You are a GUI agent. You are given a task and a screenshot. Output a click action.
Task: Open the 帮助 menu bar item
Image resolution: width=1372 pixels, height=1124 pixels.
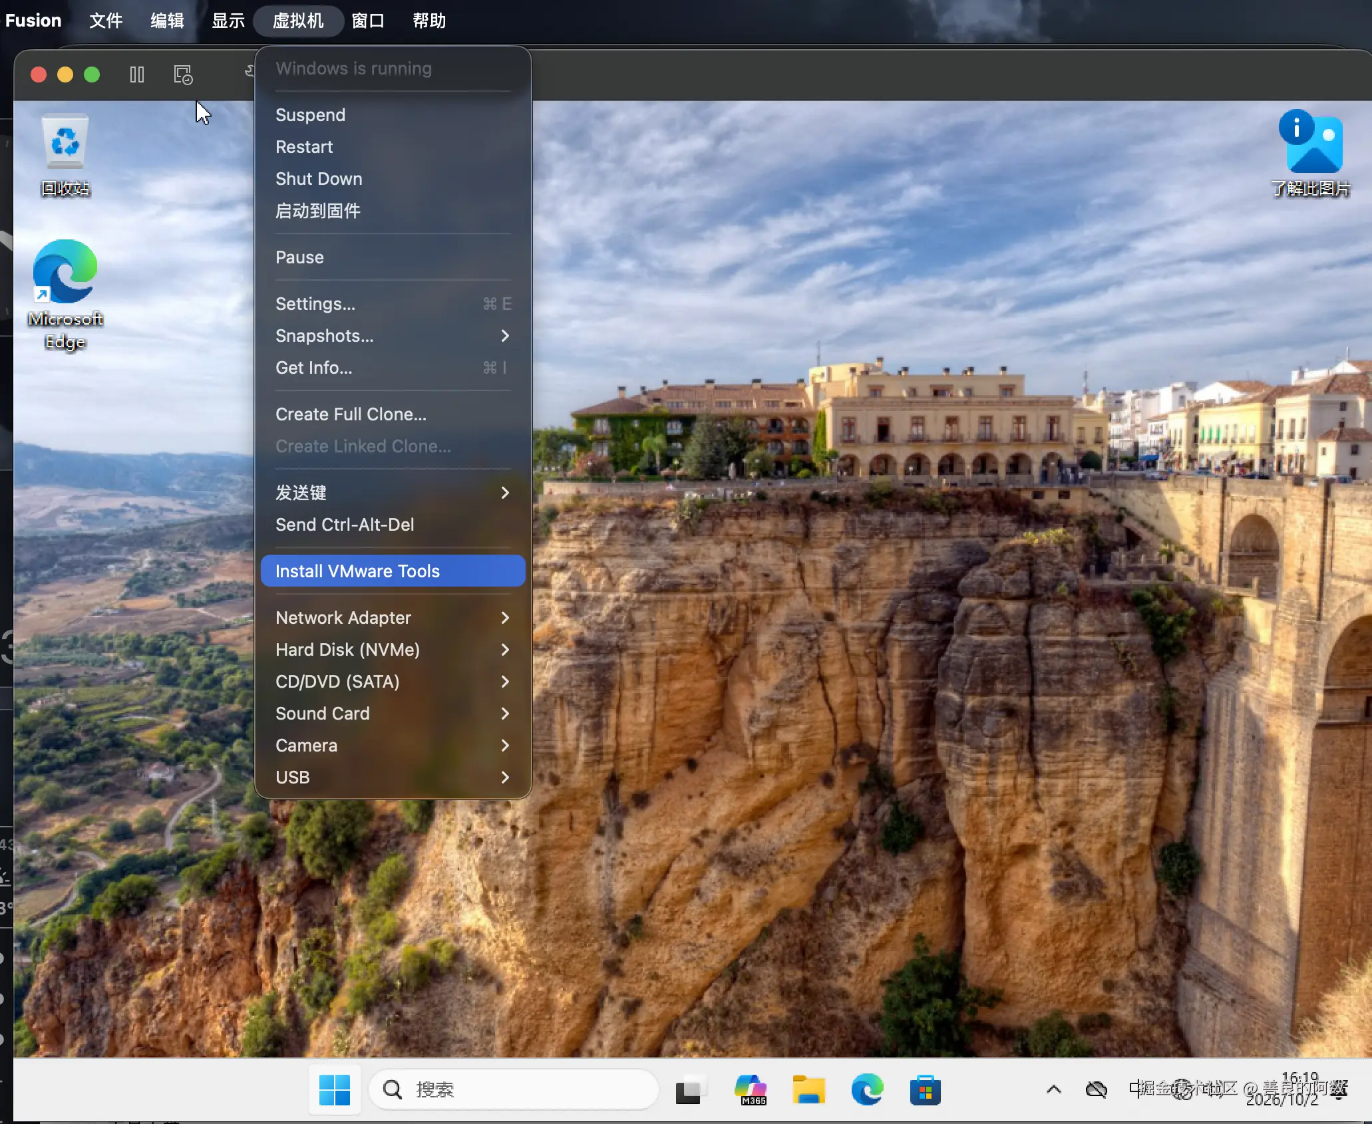click(429, 21)
